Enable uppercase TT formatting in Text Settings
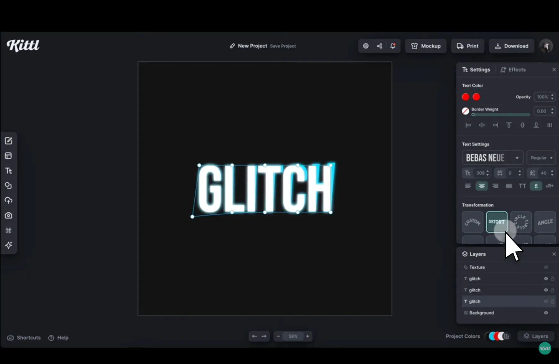Viewport: 559px width, 364px height. click(523, 186)
